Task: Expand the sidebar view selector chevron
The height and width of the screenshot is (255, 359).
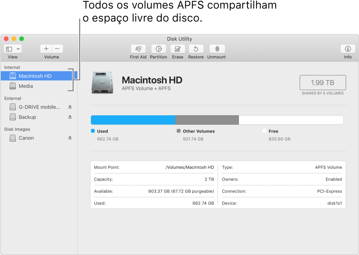Action: (17, 49)
